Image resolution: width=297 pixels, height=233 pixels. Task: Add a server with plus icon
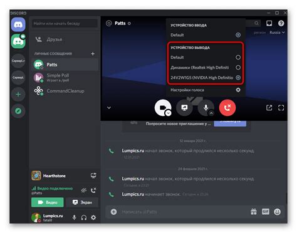point(18,95)
